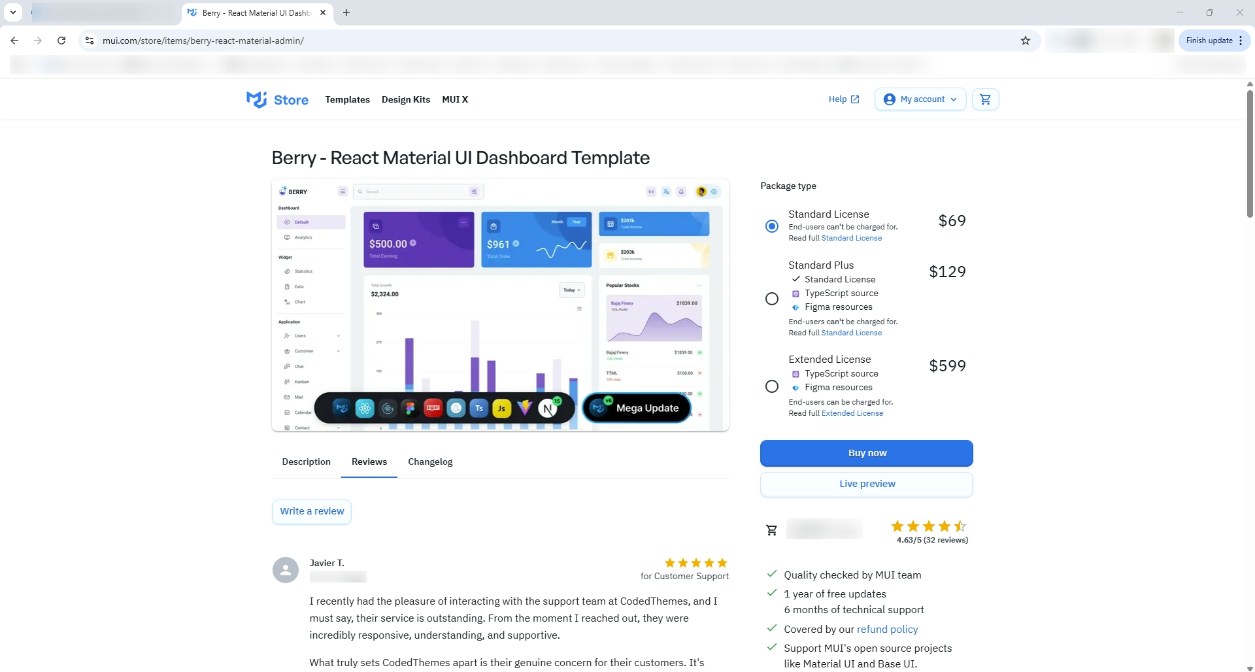Open the Extended License link
Image resolution: width=1255 pixels, height=672 pixels.
point(852,413)
